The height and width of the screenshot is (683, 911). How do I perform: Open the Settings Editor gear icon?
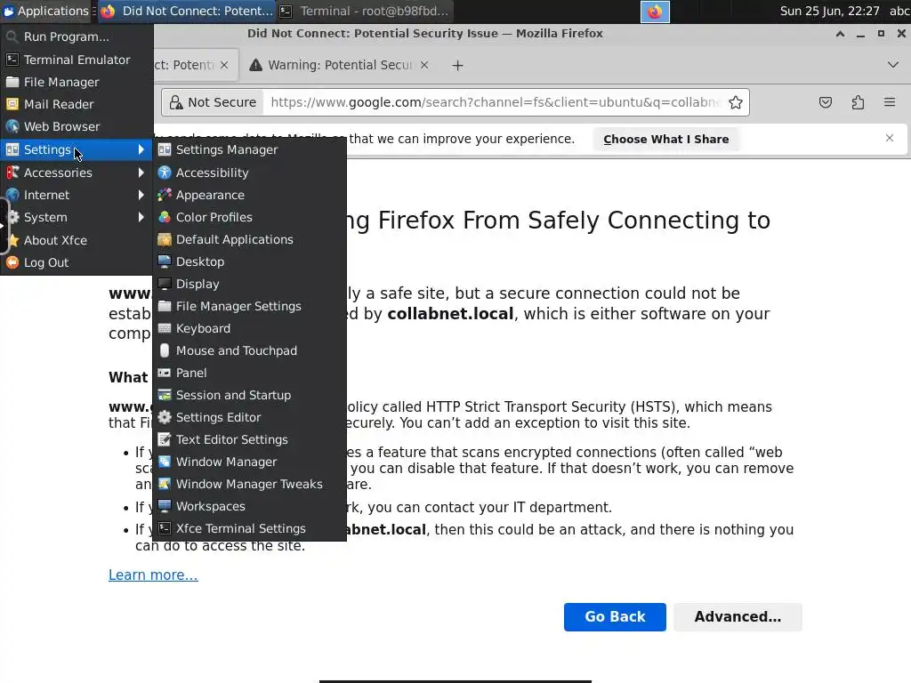tap(165, 417)
